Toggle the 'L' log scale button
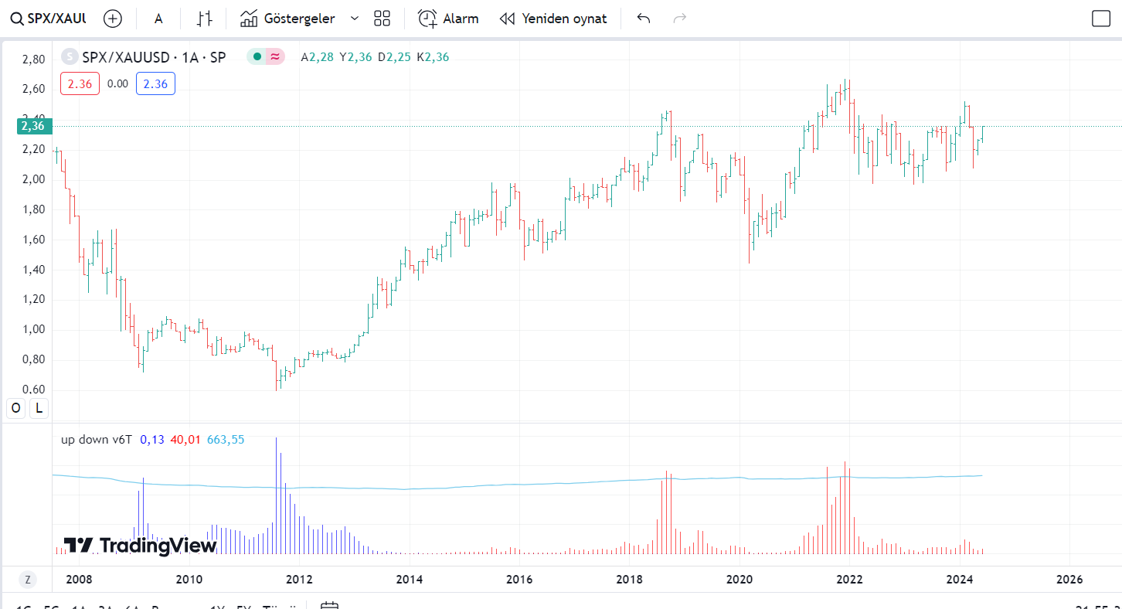The height and width of the screenshot is (609, 1122). [39, 408]
